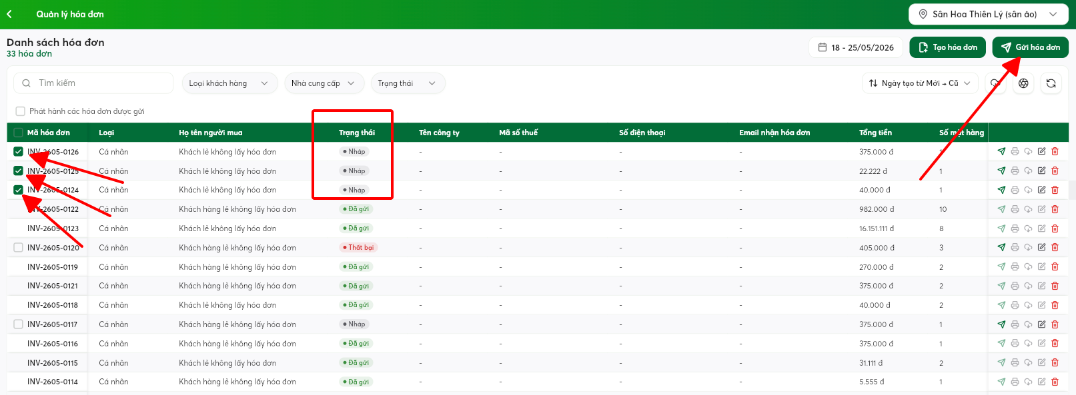Open the 'Trạng thái' filter dropdown
The height and width of the screenshot is (395, 1076).
click(408, 83)
